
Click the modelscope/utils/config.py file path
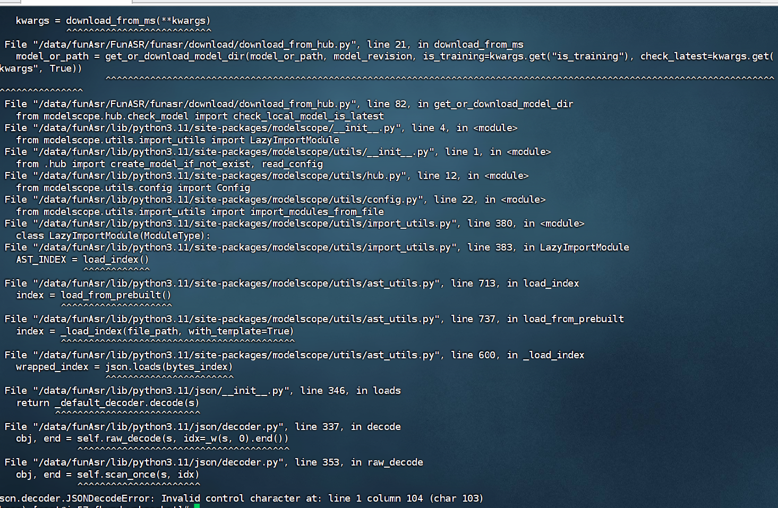230,200
